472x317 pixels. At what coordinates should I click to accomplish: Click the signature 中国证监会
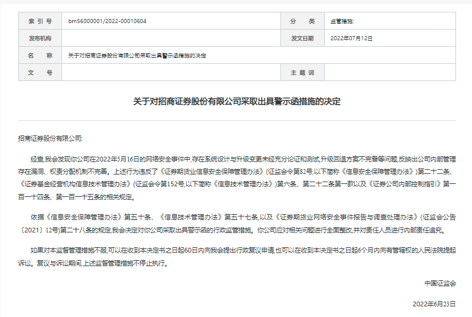click(440, 283)
